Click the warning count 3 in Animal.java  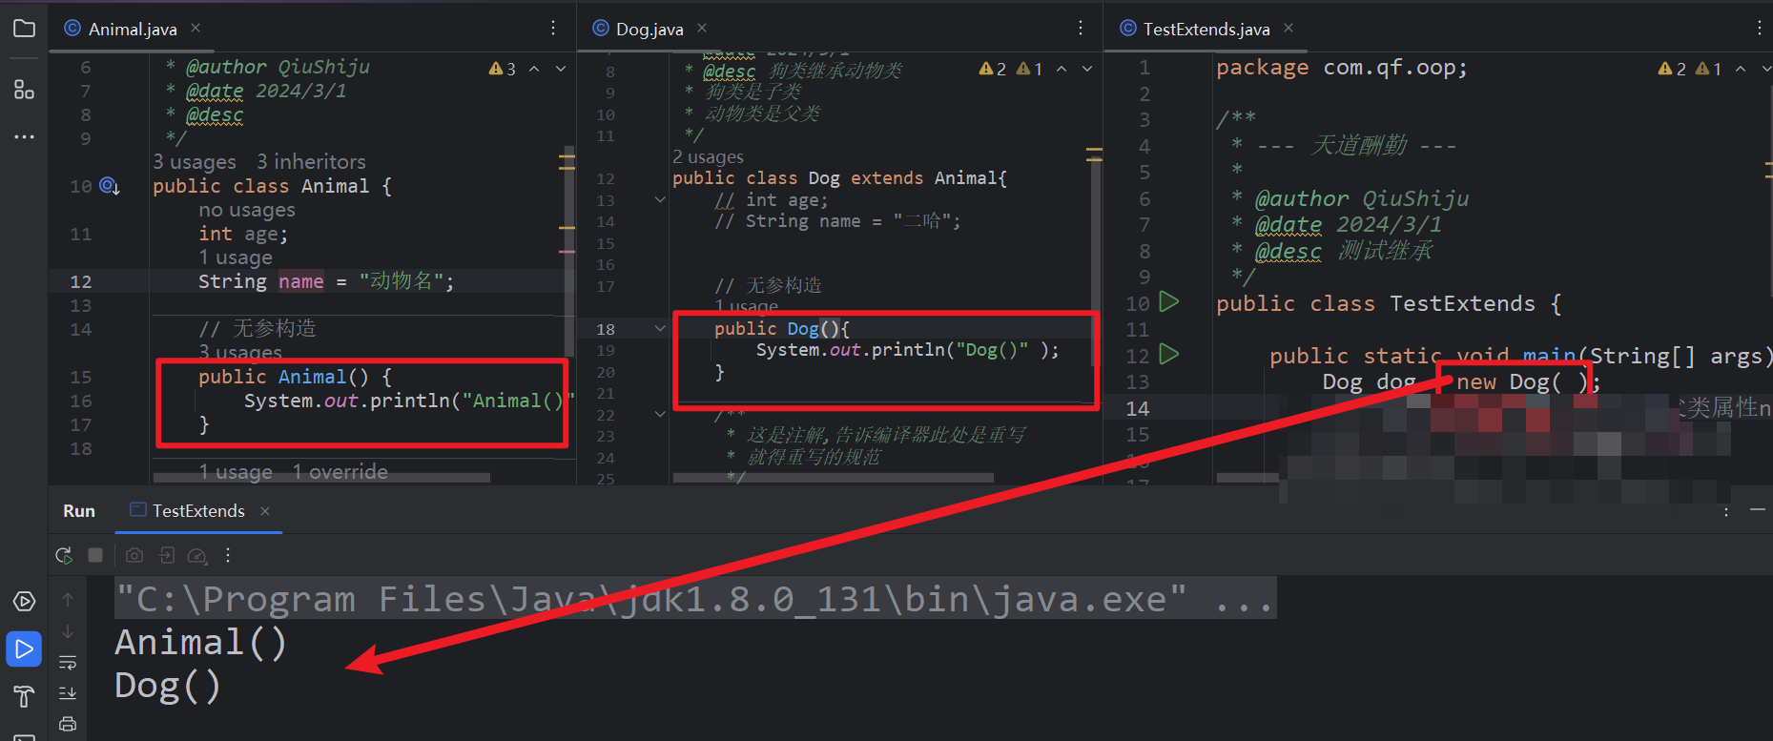[503, 69]
